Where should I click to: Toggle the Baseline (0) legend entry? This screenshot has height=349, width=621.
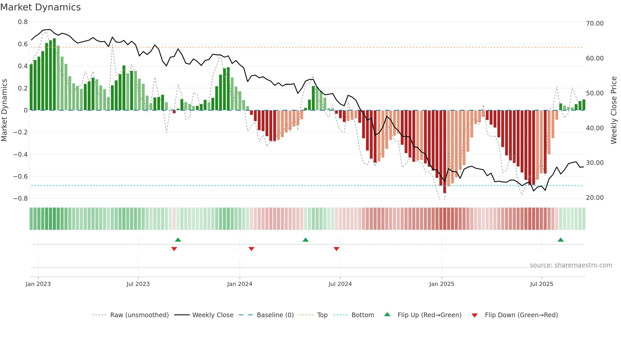(x=266, y=315)
